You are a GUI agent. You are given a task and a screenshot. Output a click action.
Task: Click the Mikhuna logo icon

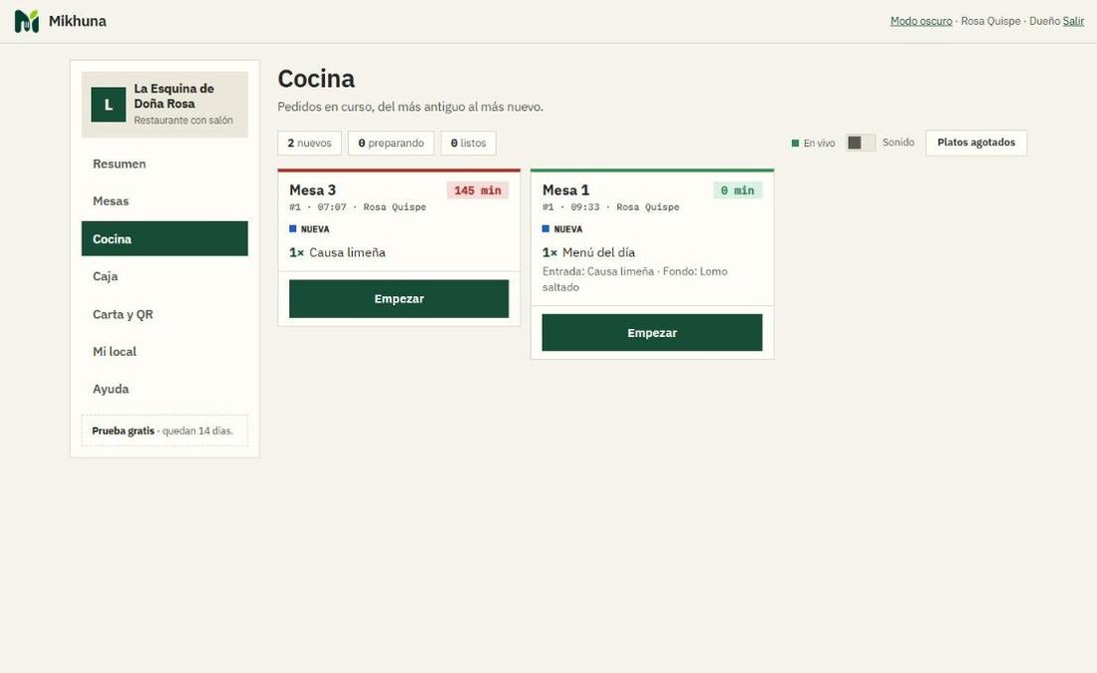coord(27,21)
